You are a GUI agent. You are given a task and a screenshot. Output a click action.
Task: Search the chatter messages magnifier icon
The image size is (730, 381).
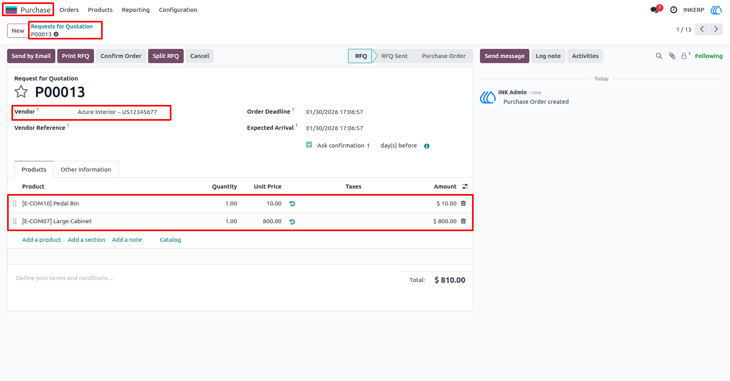659,56
